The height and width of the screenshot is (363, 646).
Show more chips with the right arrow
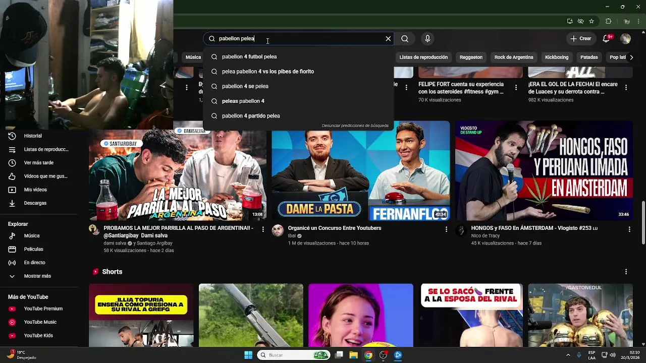[x=631, y=57]
